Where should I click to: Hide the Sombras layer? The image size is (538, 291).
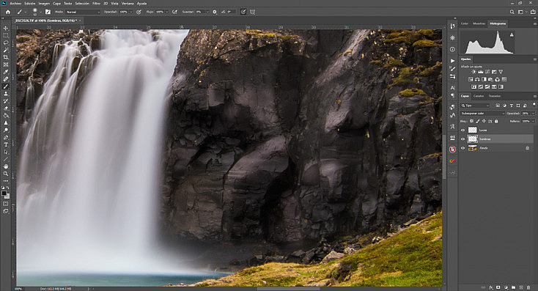(x=463, y=139)
